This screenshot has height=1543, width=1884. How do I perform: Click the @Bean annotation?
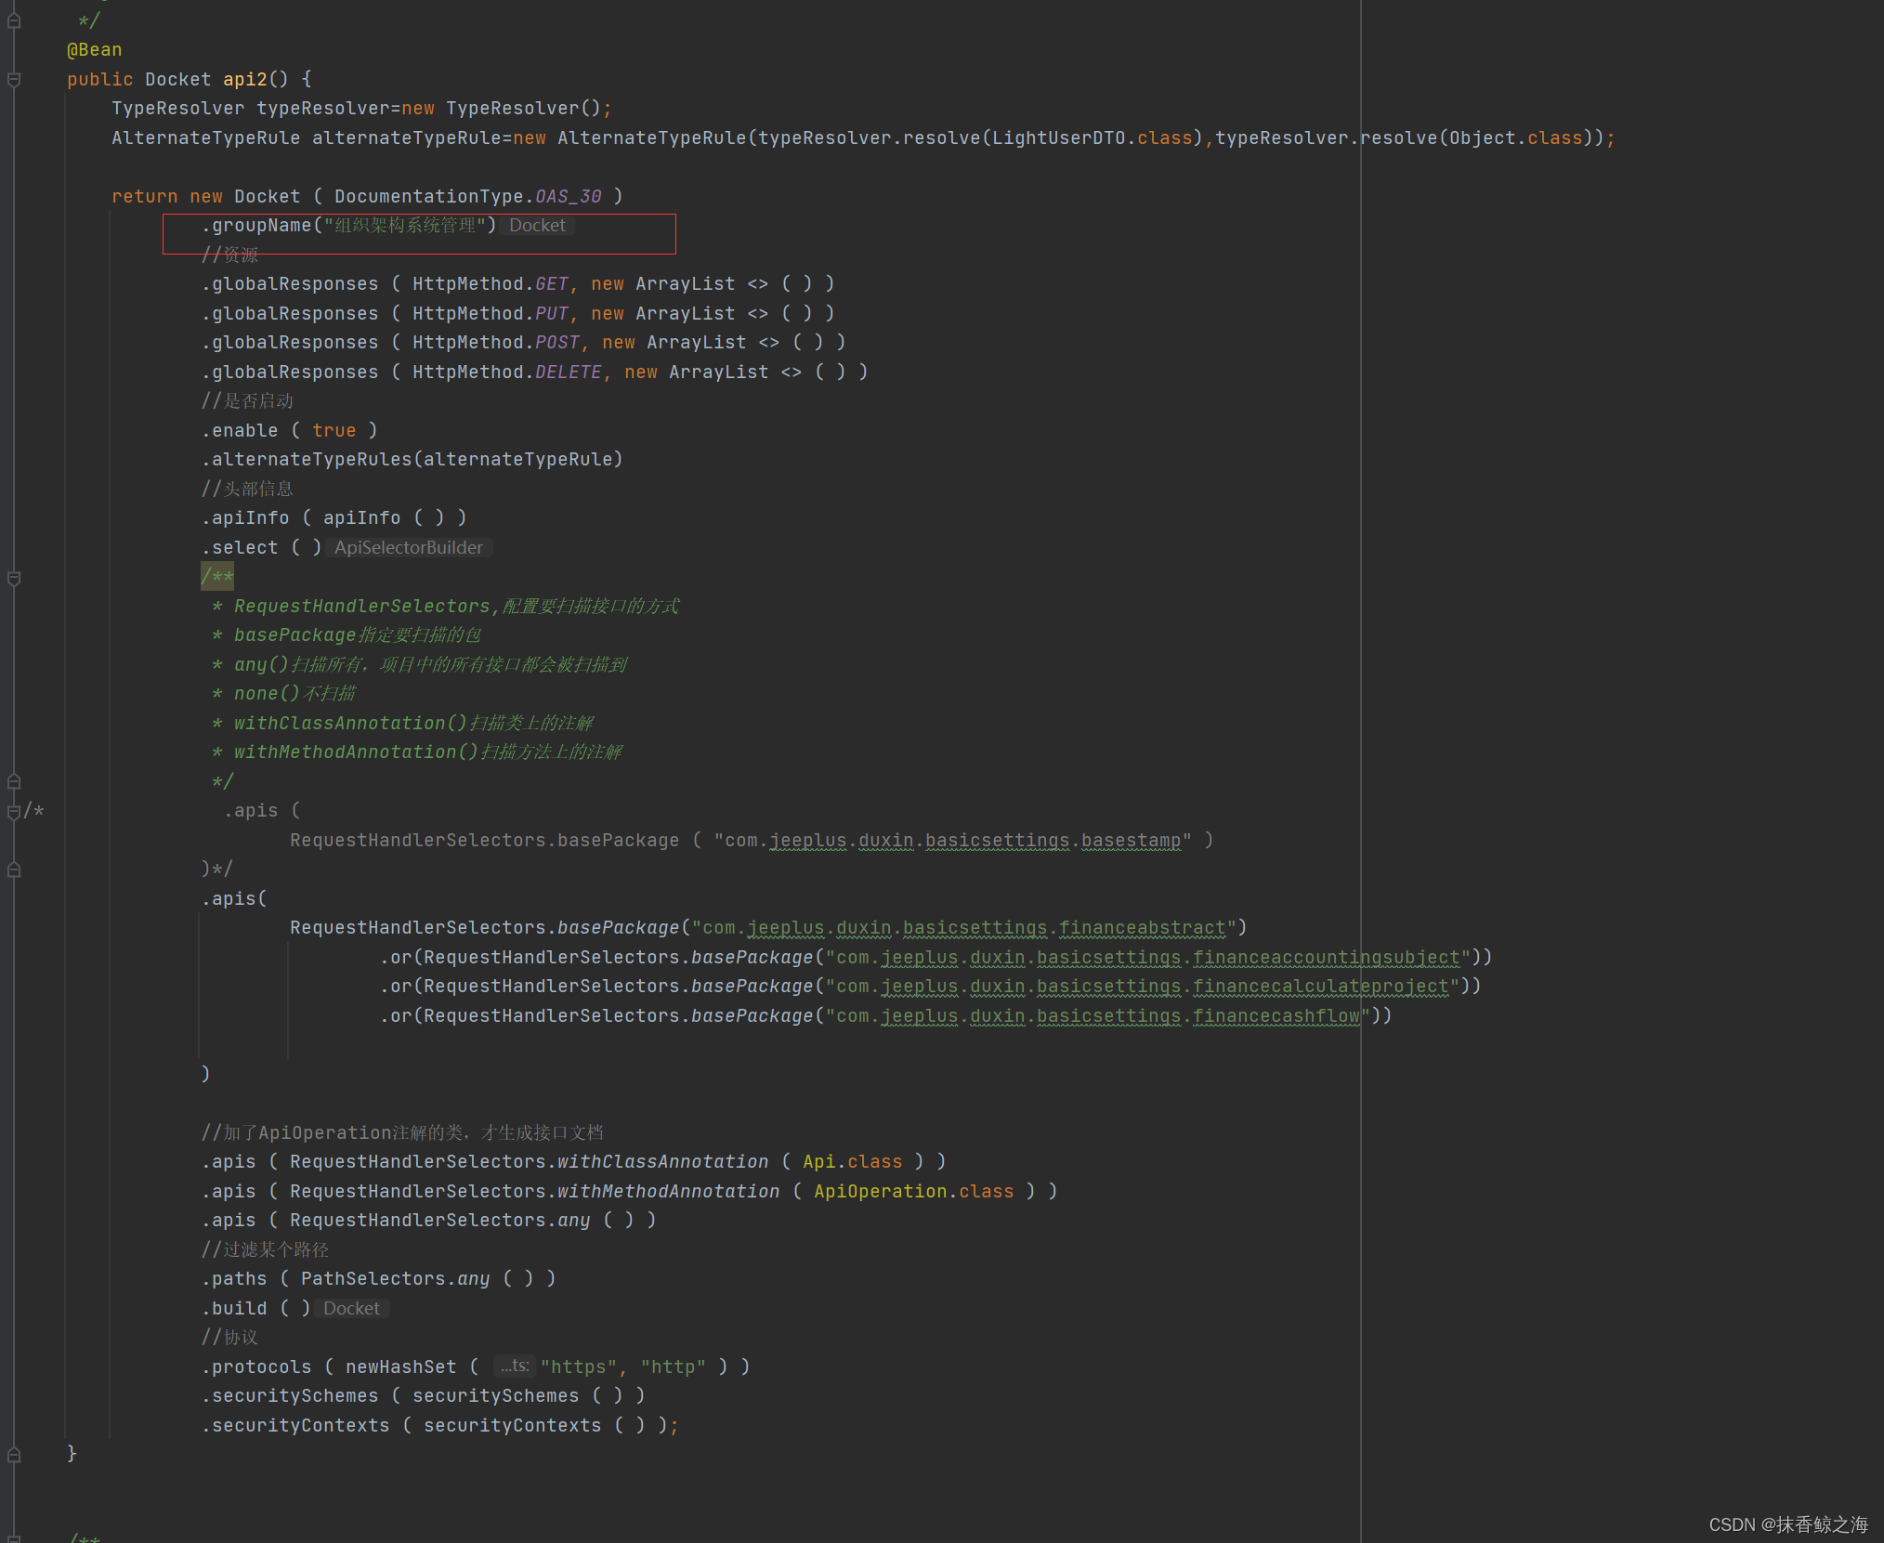(94, 50)
